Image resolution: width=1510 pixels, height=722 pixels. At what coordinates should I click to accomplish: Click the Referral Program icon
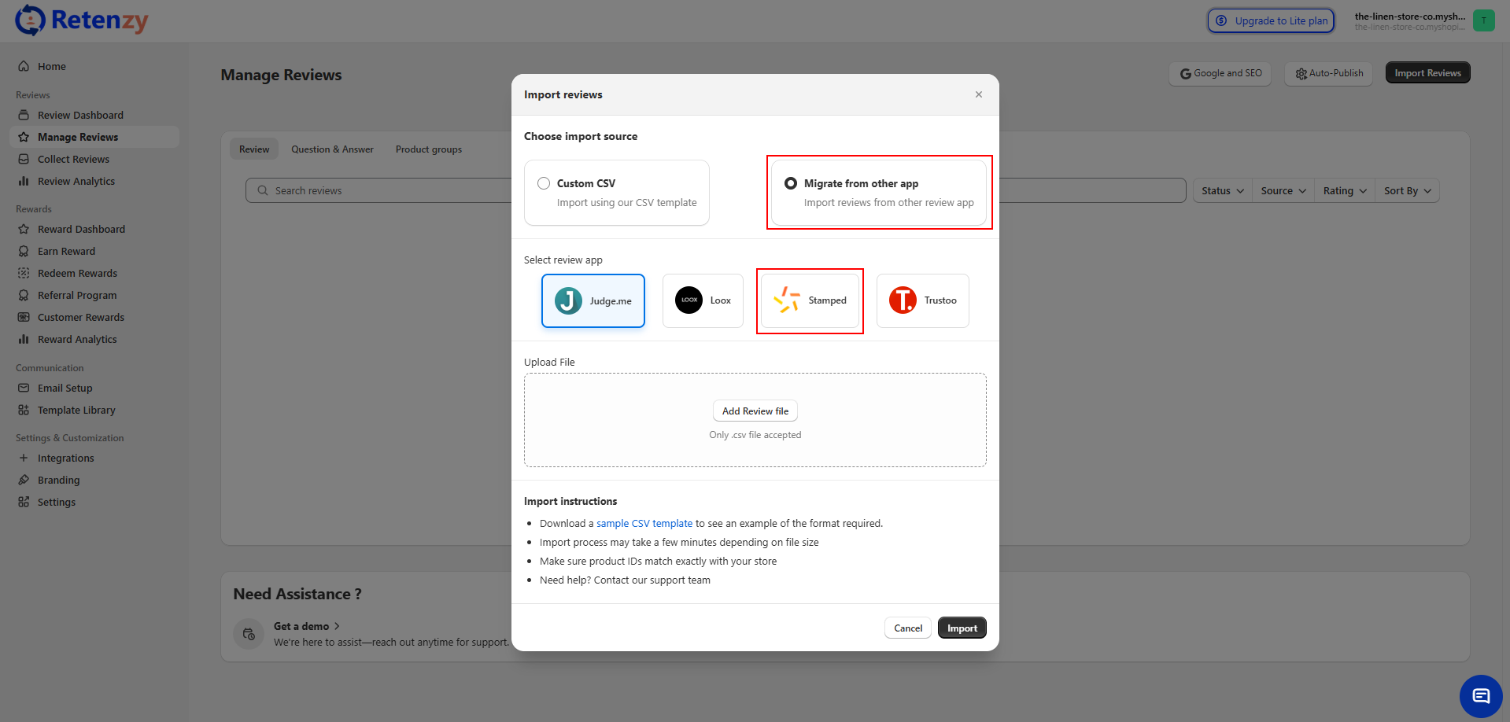pos(24,295)
